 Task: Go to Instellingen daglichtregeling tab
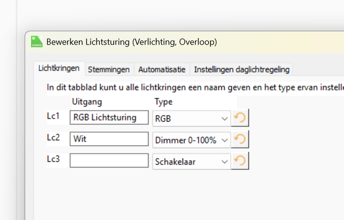coord(242,69)
